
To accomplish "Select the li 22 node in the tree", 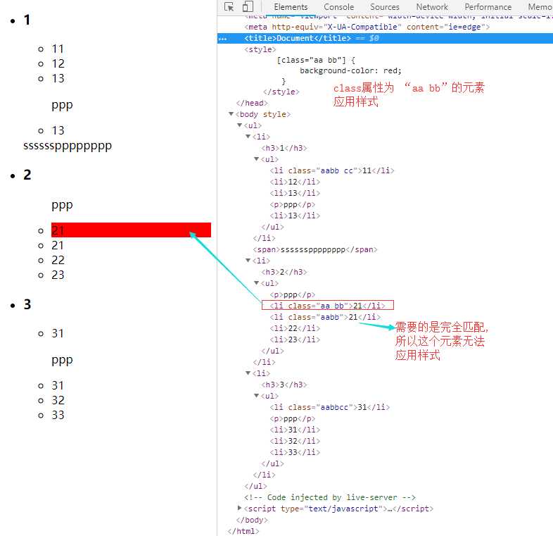I will click(x=295, y=328).
